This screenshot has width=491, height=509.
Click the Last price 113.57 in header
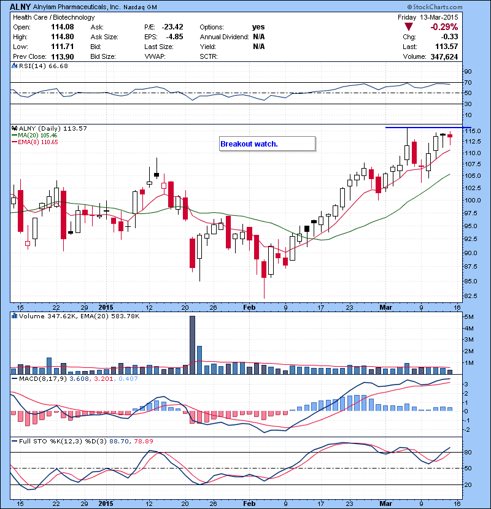tap(446, 47)
